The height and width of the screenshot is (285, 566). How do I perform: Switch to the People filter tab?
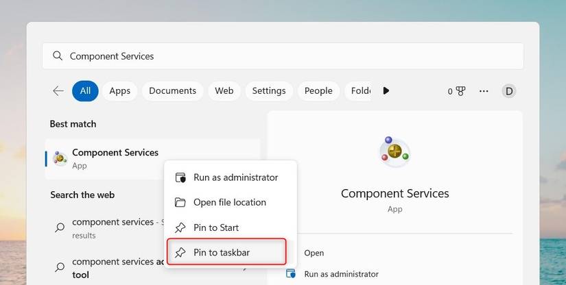coord(318,91)
